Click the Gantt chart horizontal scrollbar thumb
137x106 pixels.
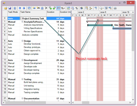click(x=86, y=103)
